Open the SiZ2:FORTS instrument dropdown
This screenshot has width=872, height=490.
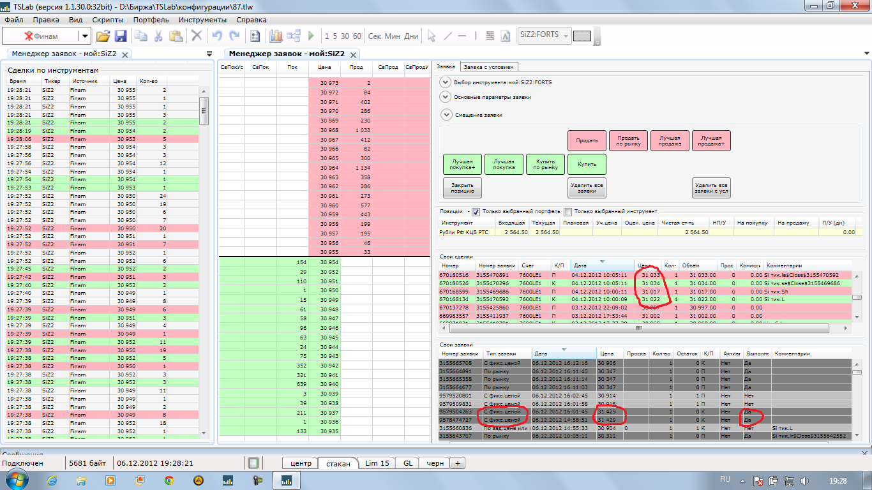[x=566, y=36]
